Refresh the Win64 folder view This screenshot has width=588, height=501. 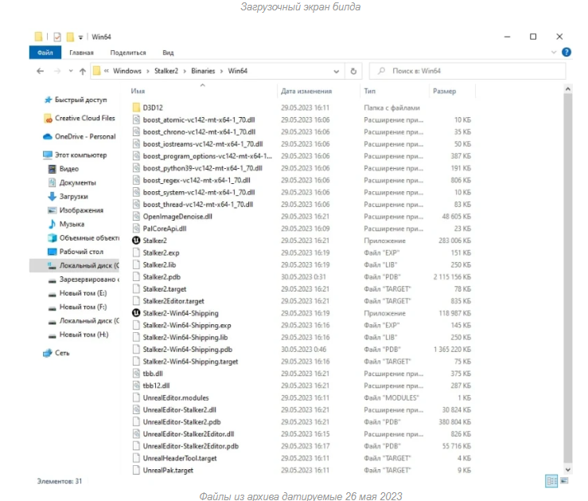[x=353, y=71]
